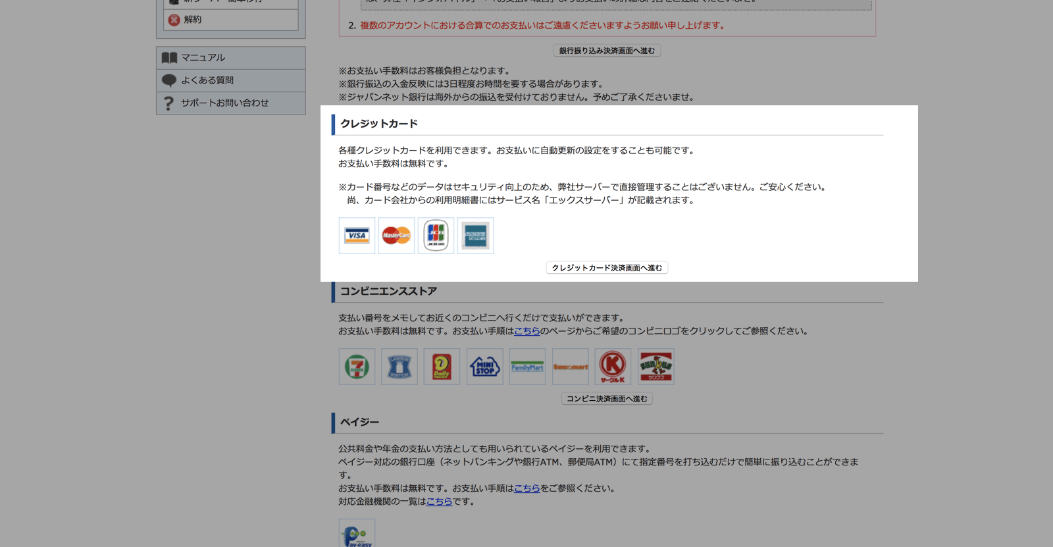Select the Lawson Station logo
This screenshot has width=1053, height=547.
(399, 367)
